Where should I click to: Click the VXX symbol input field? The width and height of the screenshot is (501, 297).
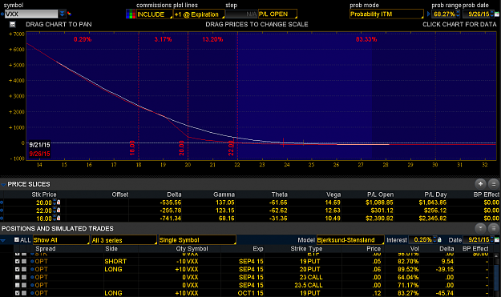coord(31,14)
